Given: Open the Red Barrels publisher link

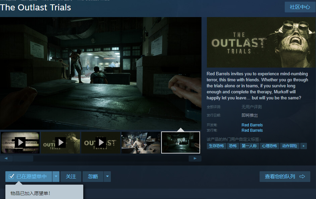Looking at the screenshot, I should 252,130.
